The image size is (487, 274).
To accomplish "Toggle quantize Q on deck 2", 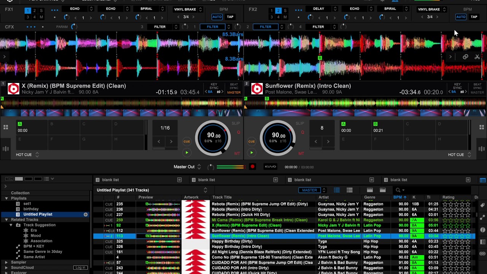I will point(303,132).
